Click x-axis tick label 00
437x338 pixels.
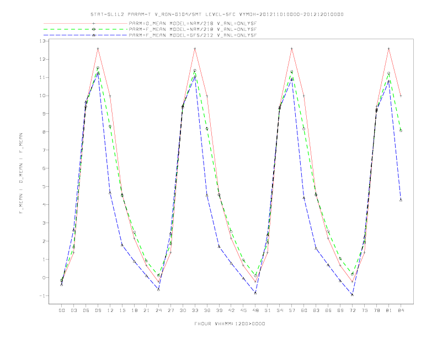coord(62,310)
